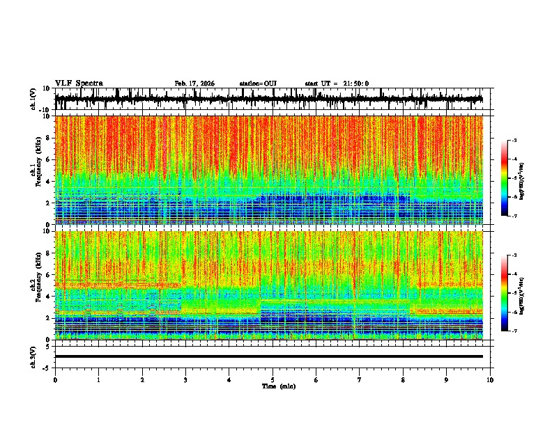Click the "8" kHz tick on ch.1 frequency axis
This screenshot has width=552, height=426.
[x=49, y=138]
